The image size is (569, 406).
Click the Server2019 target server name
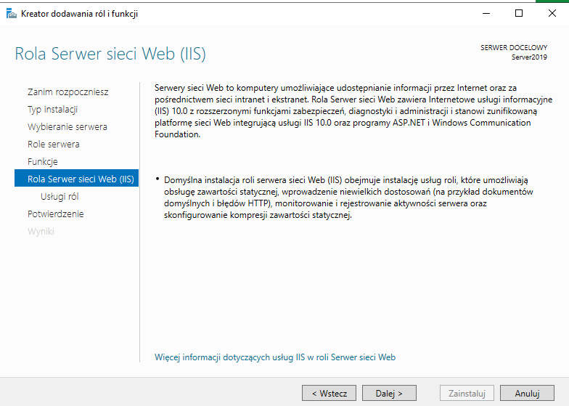pyautogui.click(x=529, y=57)
